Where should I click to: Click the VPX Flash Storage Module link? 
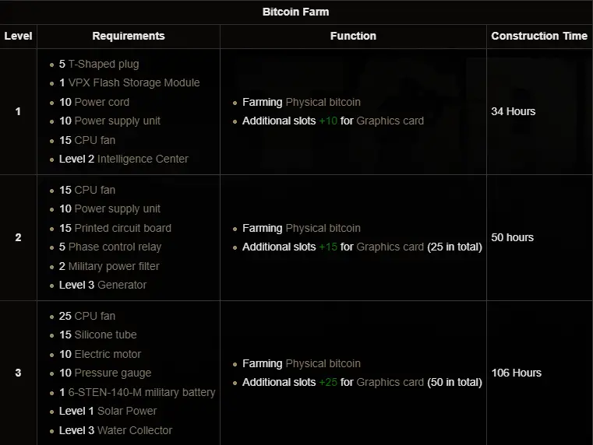point(134,82)
